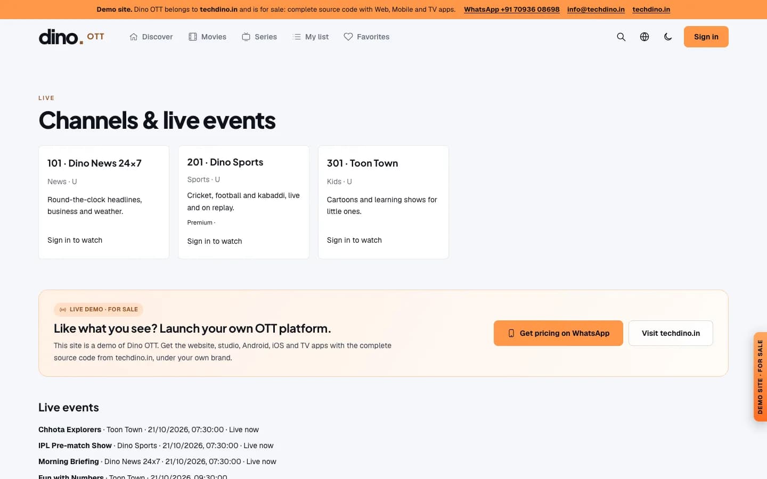Click Sign in to watch under Toon Town
Image resolution: width=767 pixels, height=479 pixels.
tap(354, 240)
